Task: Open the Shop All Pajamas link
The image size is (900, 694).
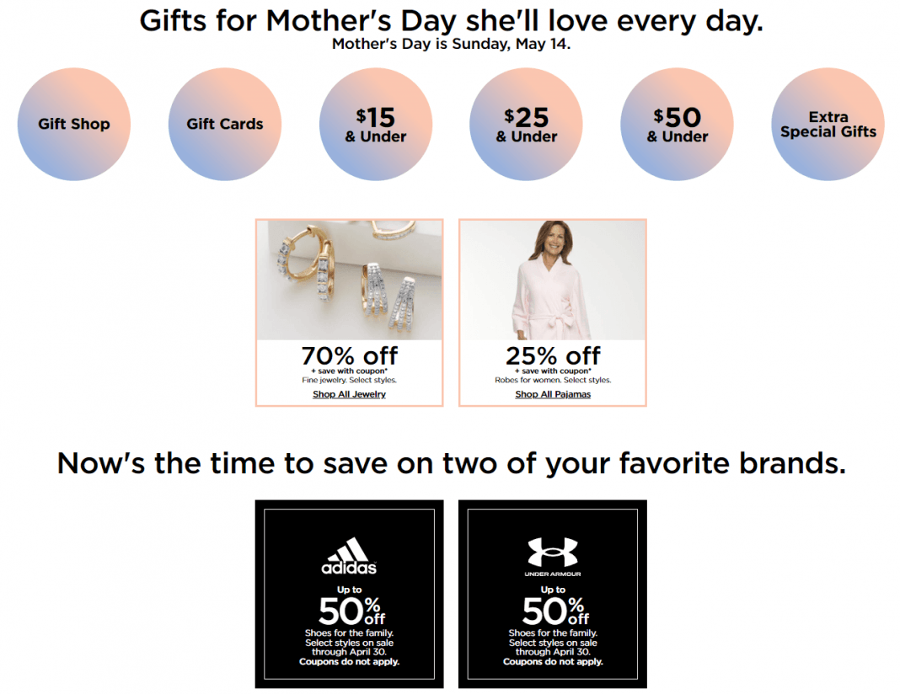Action: coord(552,393)
